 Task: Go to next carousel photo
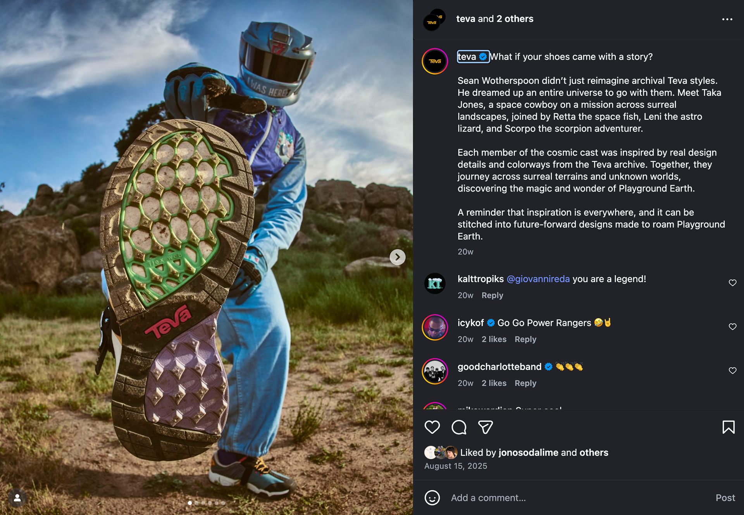click(x=397, y=257)
